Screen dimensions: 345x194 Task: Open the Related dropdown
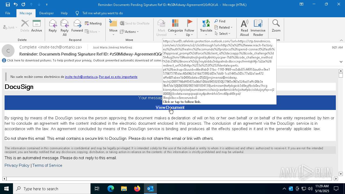223,27
